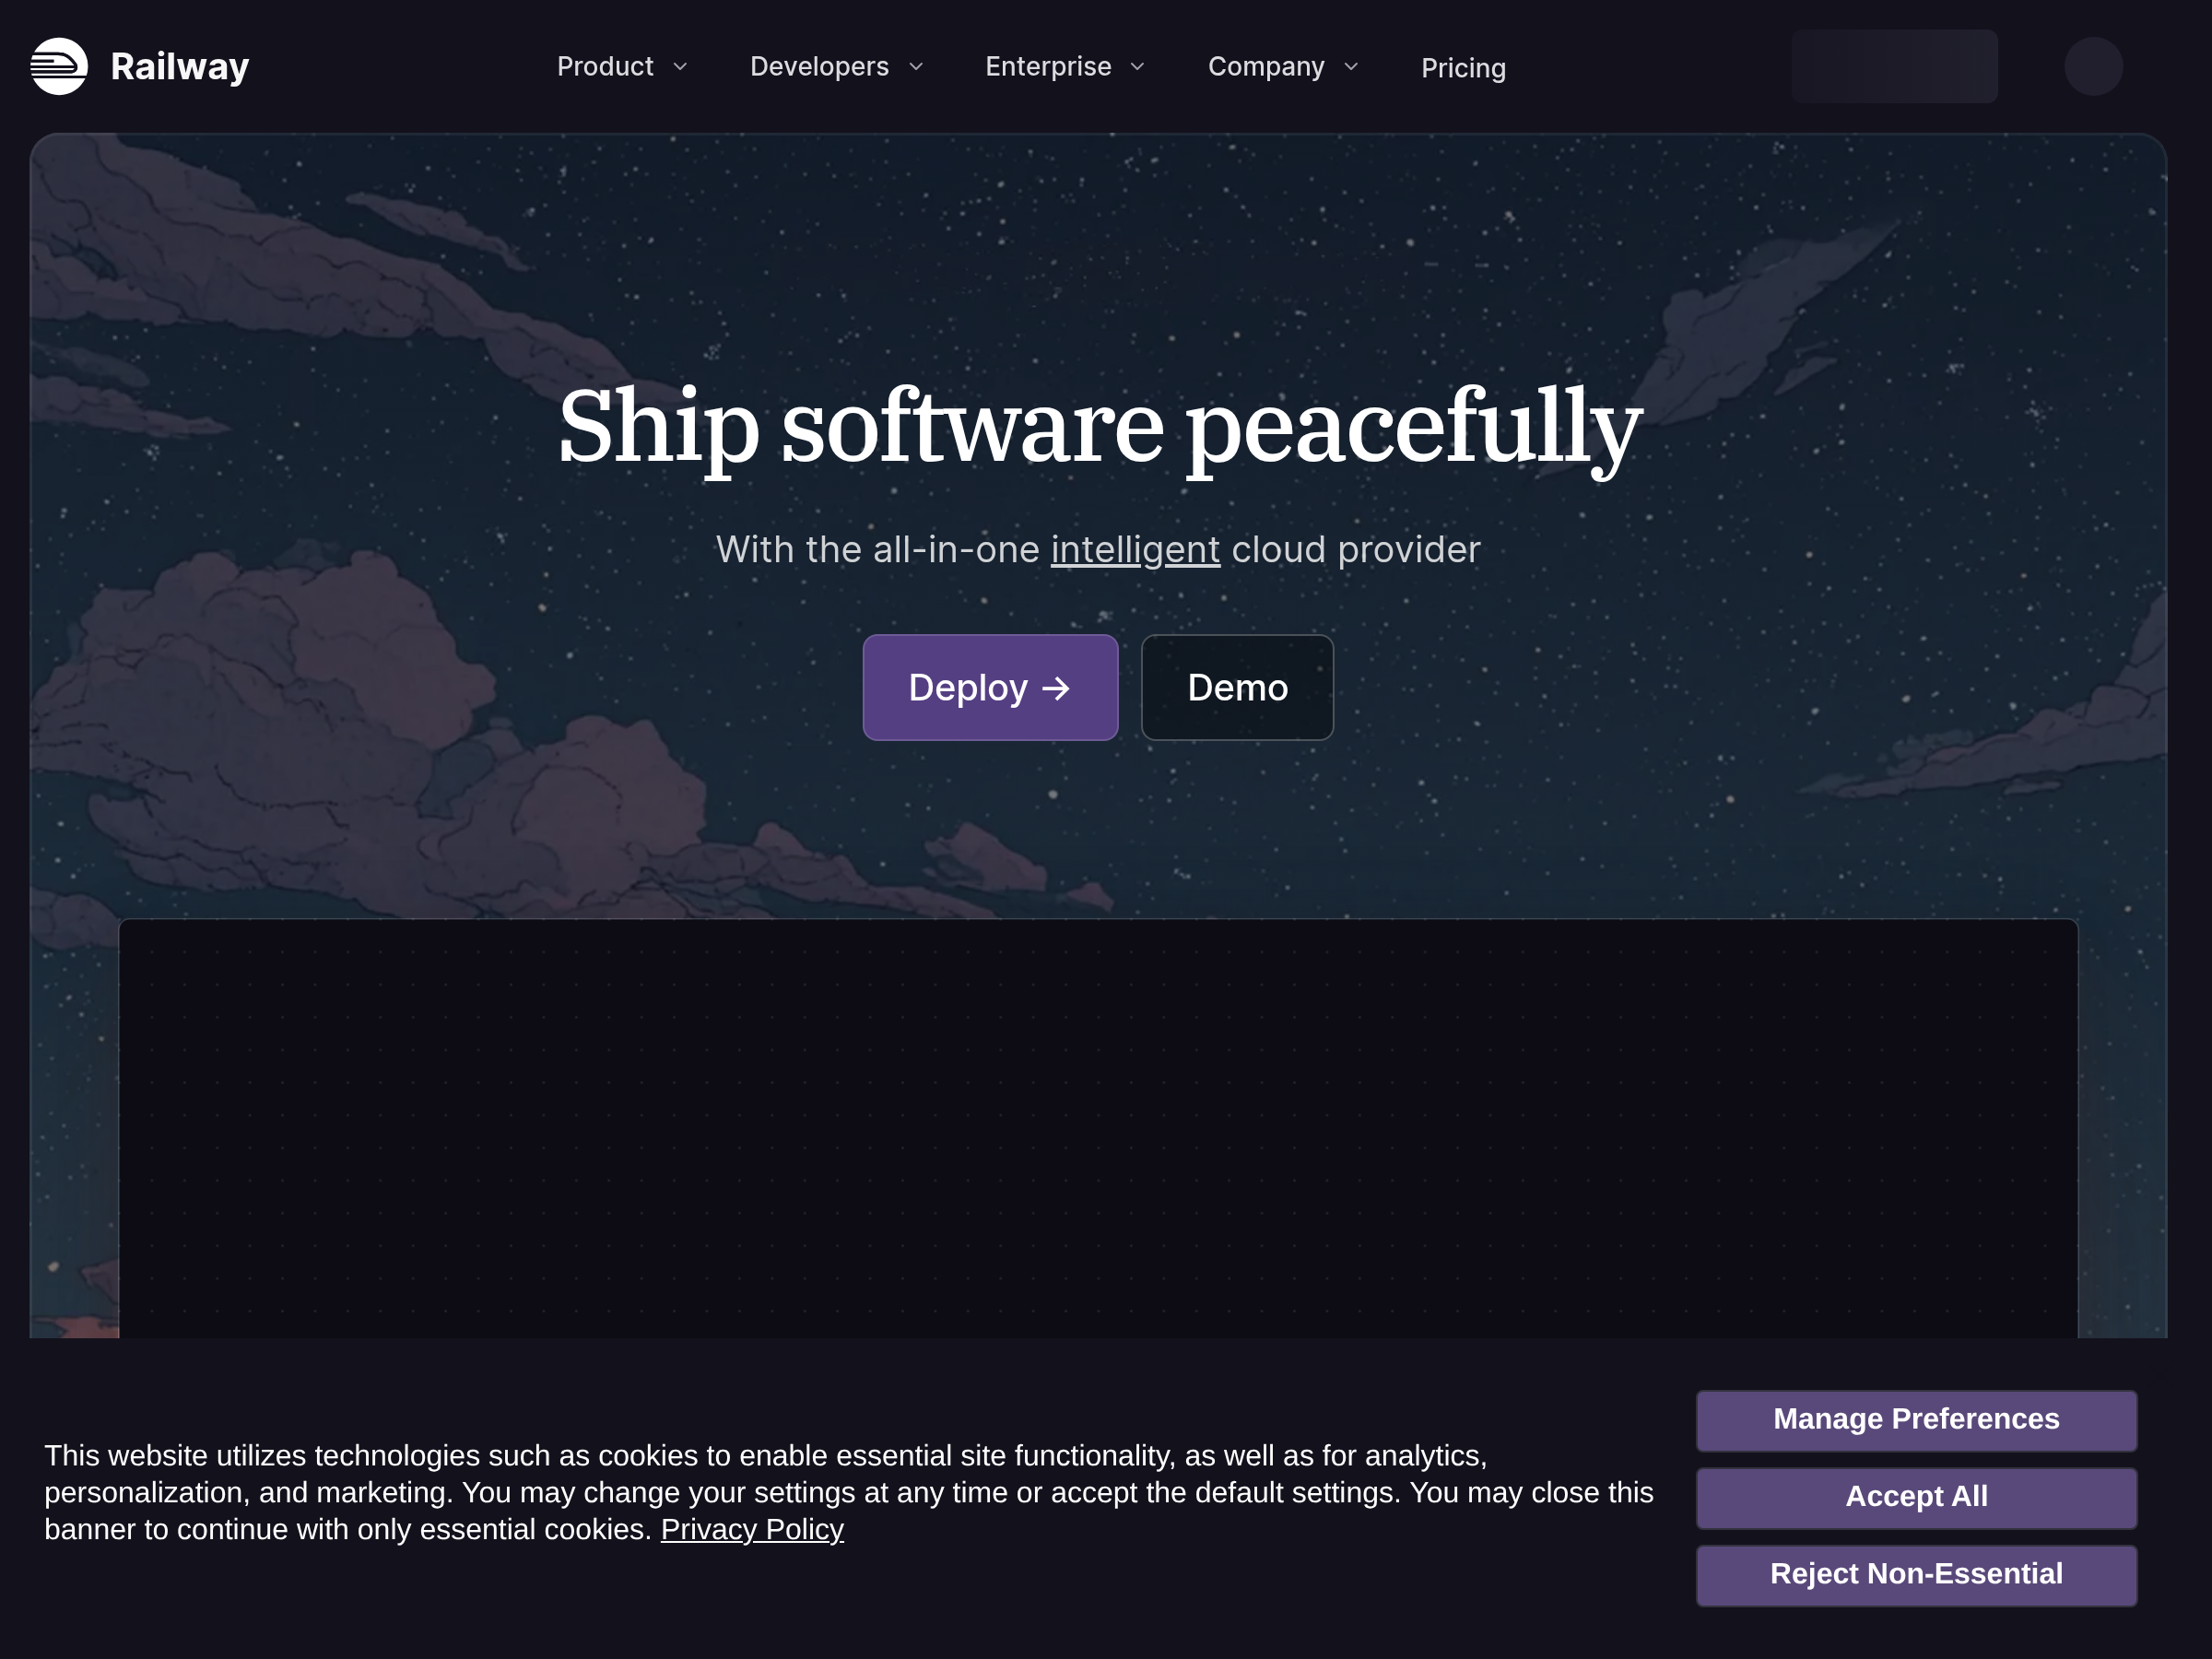The height and width of the screenshot is (1659, 2212).
Task: Open Manage Preferences for cookies
Action: [x=1916, y=1420]
